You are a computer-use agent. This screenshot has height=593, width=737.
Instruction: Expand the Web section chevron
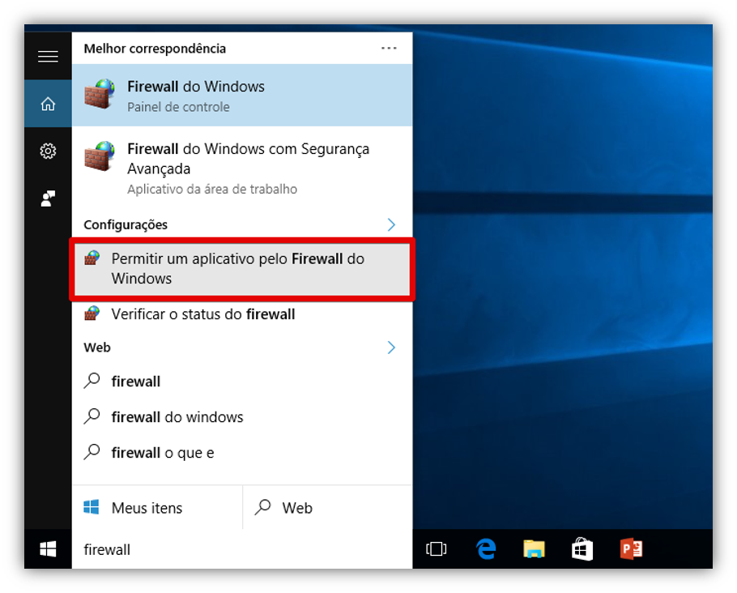tap(391, 348)
